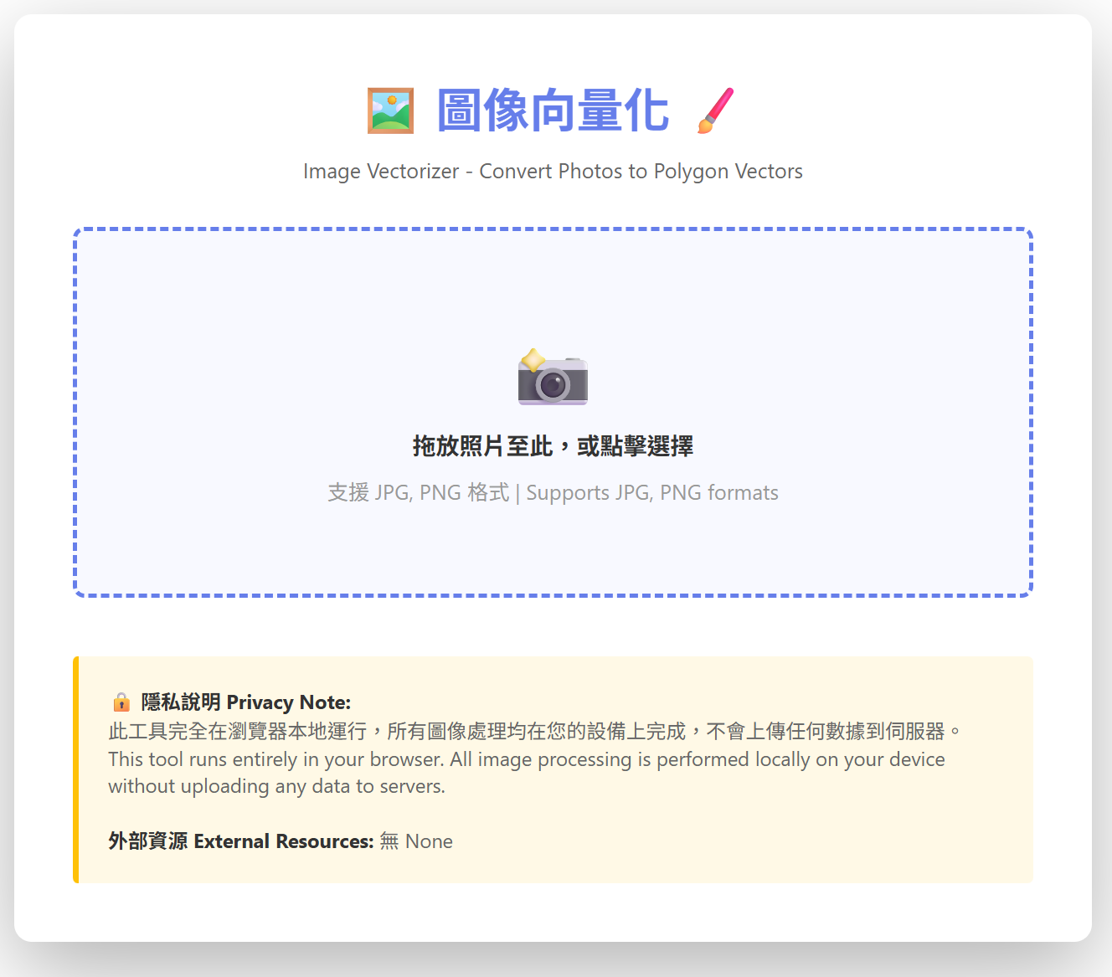Viewport: 1112px width, 977px height.
Task: Click the framed picture icon in the title
Action: tap(390, 111)
